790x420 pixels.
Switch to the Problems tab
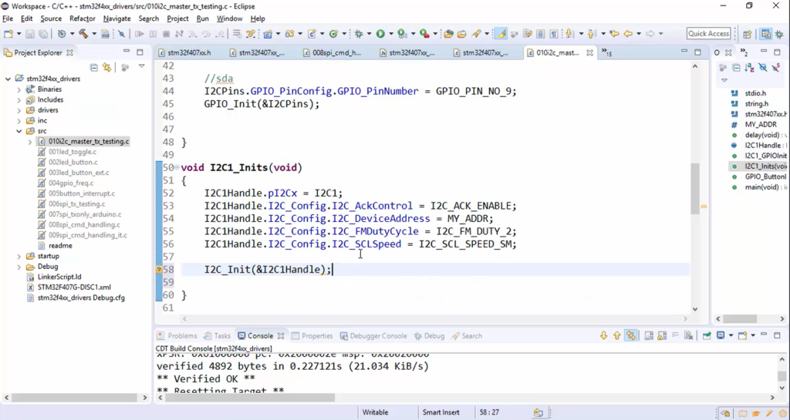177,335
